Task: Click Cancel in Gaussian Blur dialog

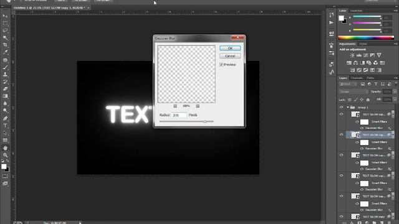Action: click(230, 56)
